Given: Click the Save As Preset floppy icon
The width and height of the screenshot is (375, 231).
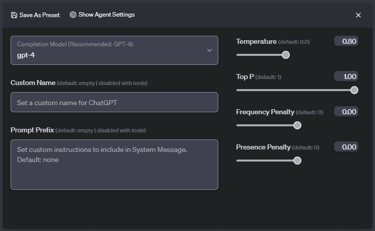Looking at the screenshot, I should (x=14, y=15).
